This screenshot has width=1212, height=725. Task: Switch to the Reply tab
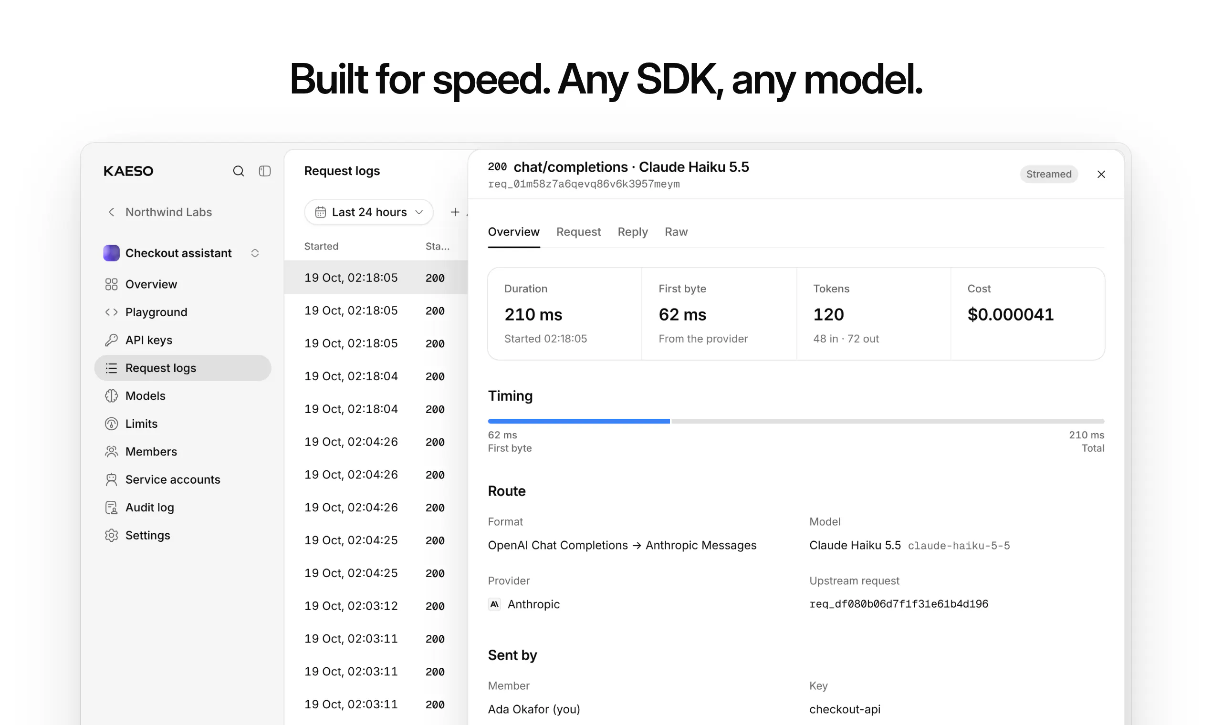pos(633,231)
